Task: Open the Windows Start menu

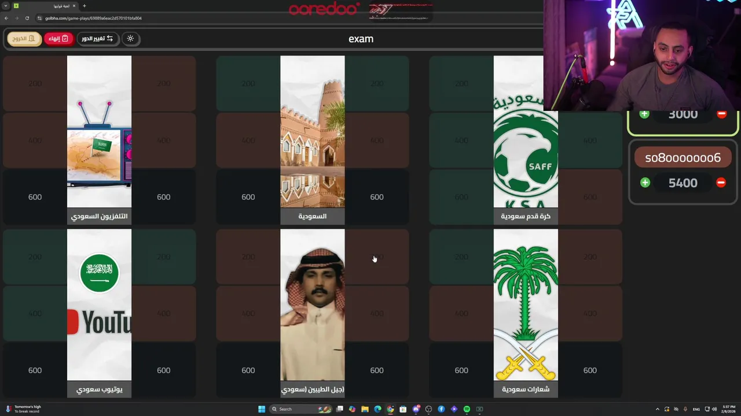Action: click(262, 409)
